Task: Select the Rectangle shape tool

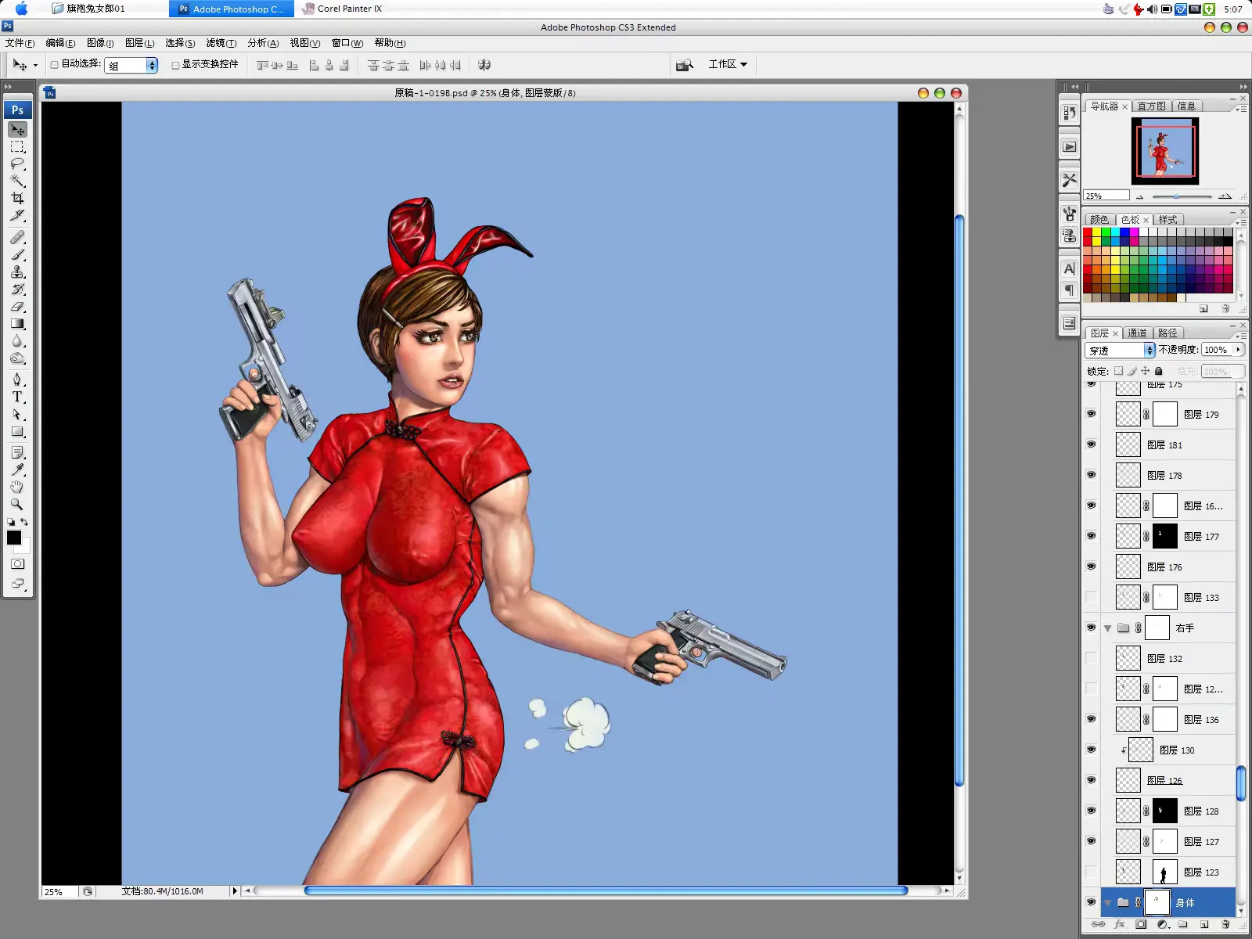Action: [17, 431]
